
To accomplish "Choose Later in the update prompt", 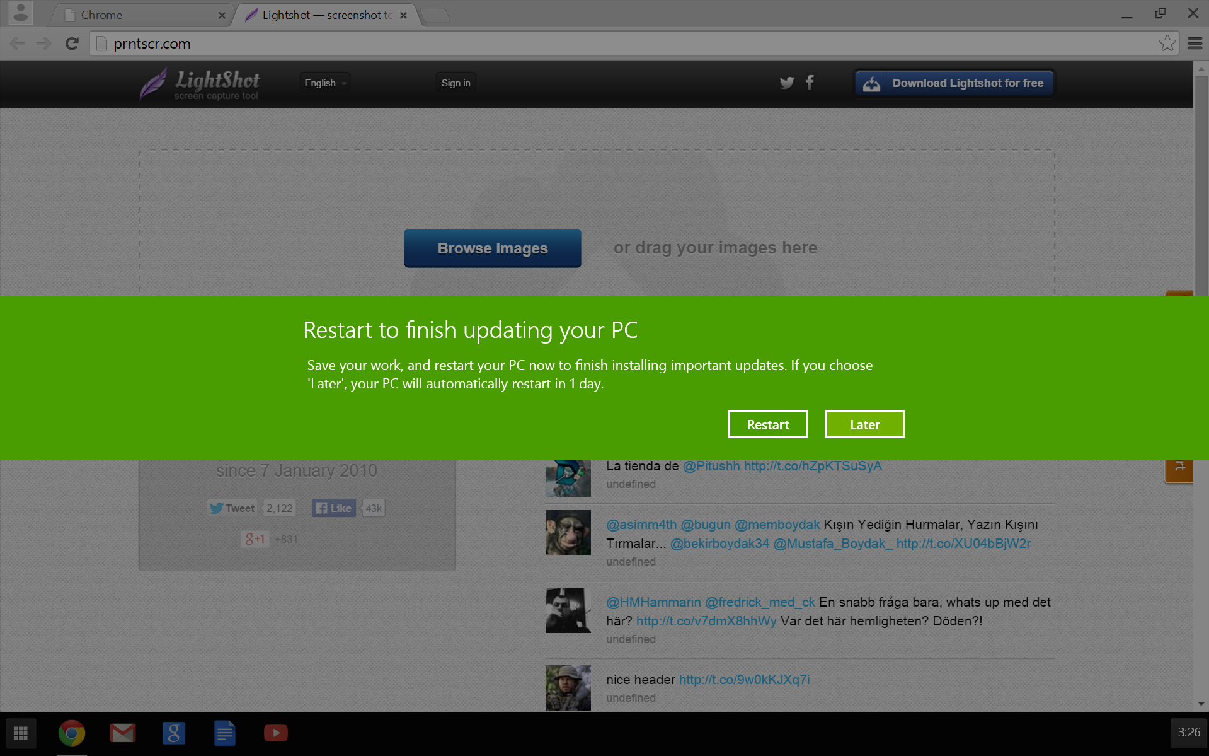I will point(864,424).
